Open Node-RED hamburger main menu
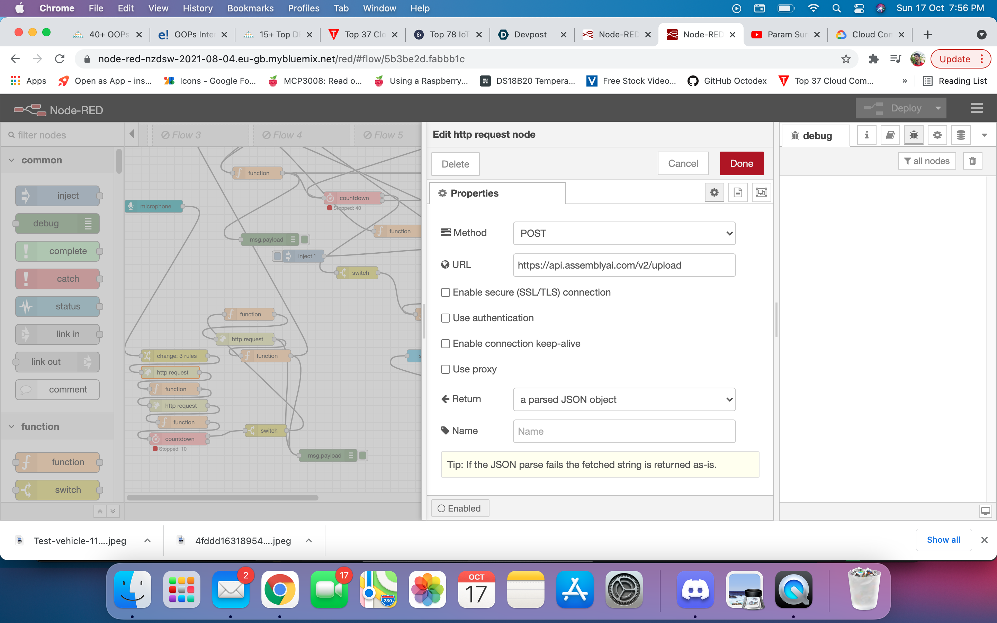The width and height of the screenshot is (997, 623). pyautogui.click(x=976, y=108)
